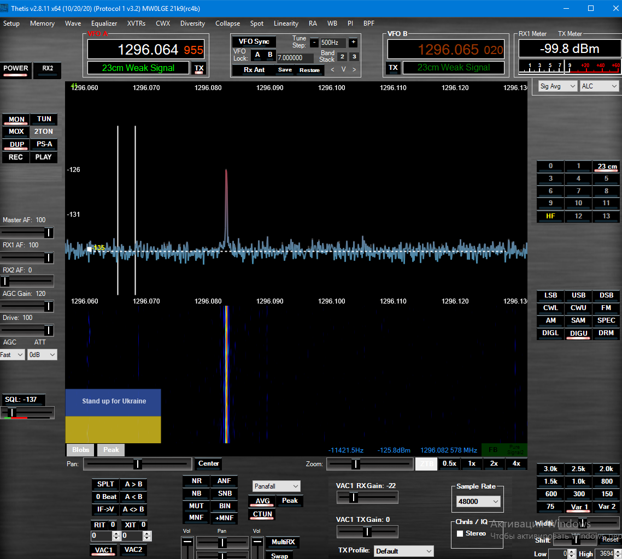Enable the RX2 receiver
The image size is (622, 559).
tap(48, 69)
